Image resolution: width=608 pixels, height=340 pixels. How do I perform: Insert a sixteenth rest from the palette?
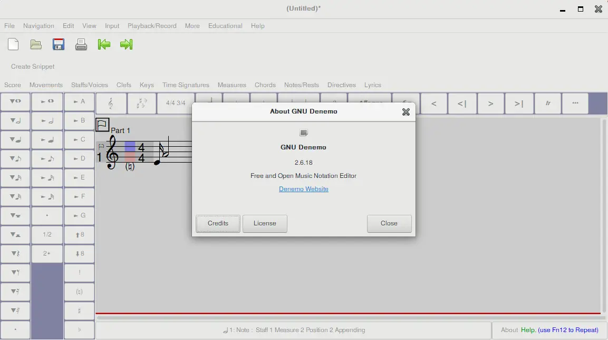click(15, 291)
